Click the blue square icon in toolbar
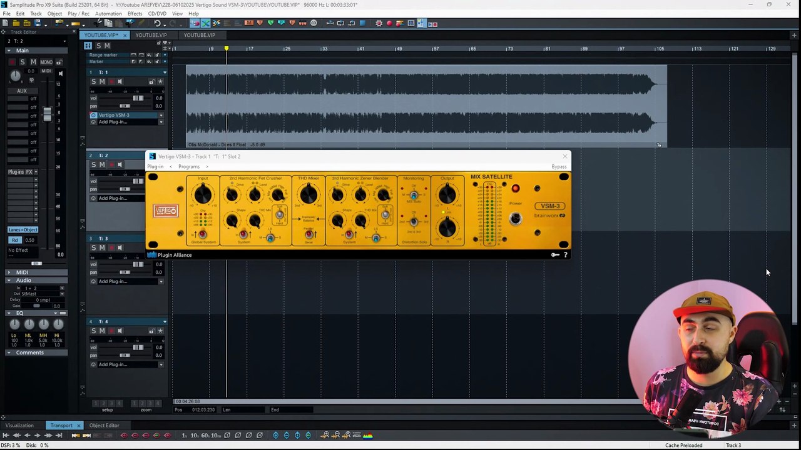The height and width of the screenshot is (450, 801). (x=363, y=23)
